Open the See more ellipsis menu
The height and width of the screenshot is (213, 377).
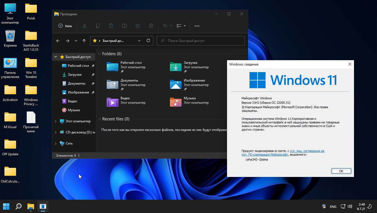tap(197, 26)
